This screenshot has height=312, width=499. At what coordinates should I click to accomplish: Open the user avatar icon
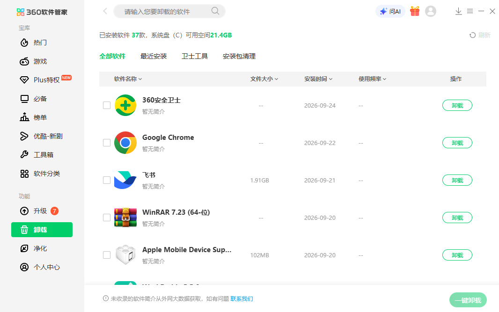[431, 11]
